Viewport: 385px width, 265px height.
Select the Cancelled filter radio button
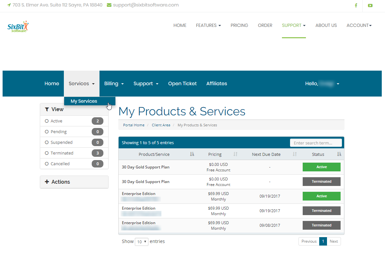[x=47, y=164]
